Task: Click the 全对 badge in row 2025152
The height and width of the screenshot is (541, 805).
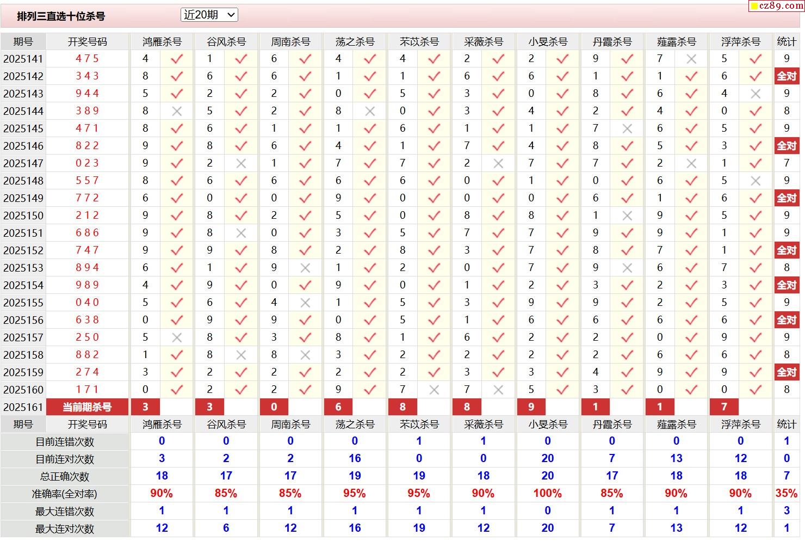Action: tap(787, 250)
